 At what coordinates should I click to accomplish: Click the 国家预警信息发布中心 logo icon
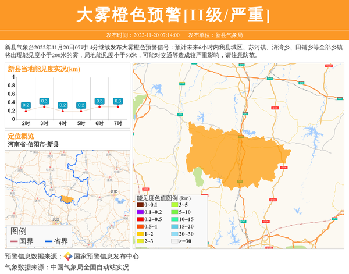click(67, 257)
